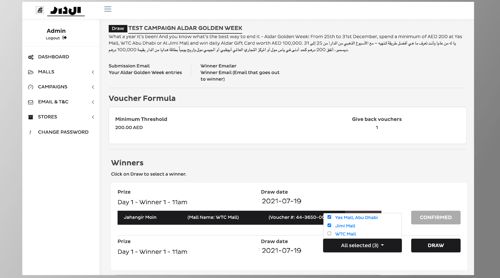
Task: Select the Yas Mall, Abu Dhabi option label
Action: [x=356, y=217]
